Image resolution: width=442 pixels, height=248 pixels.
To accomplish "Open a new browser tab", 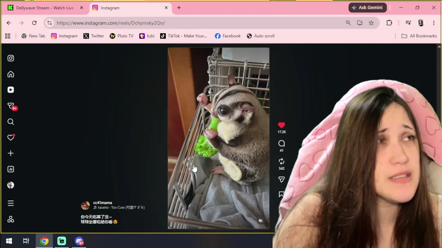I will click(x=179, y=8).
